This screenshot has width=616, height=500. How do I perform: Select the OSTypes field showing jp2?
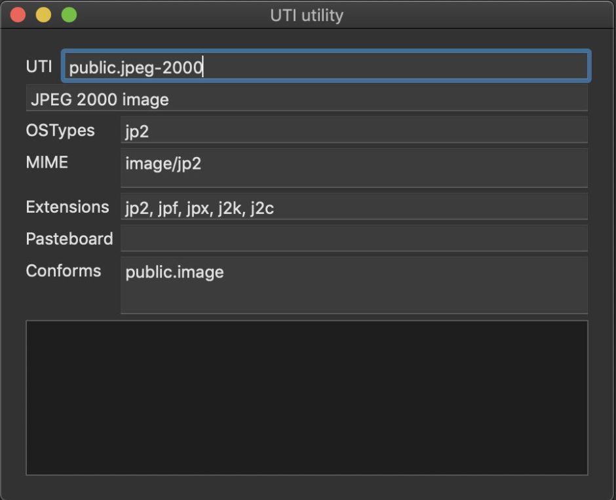(x=354, y=130)
